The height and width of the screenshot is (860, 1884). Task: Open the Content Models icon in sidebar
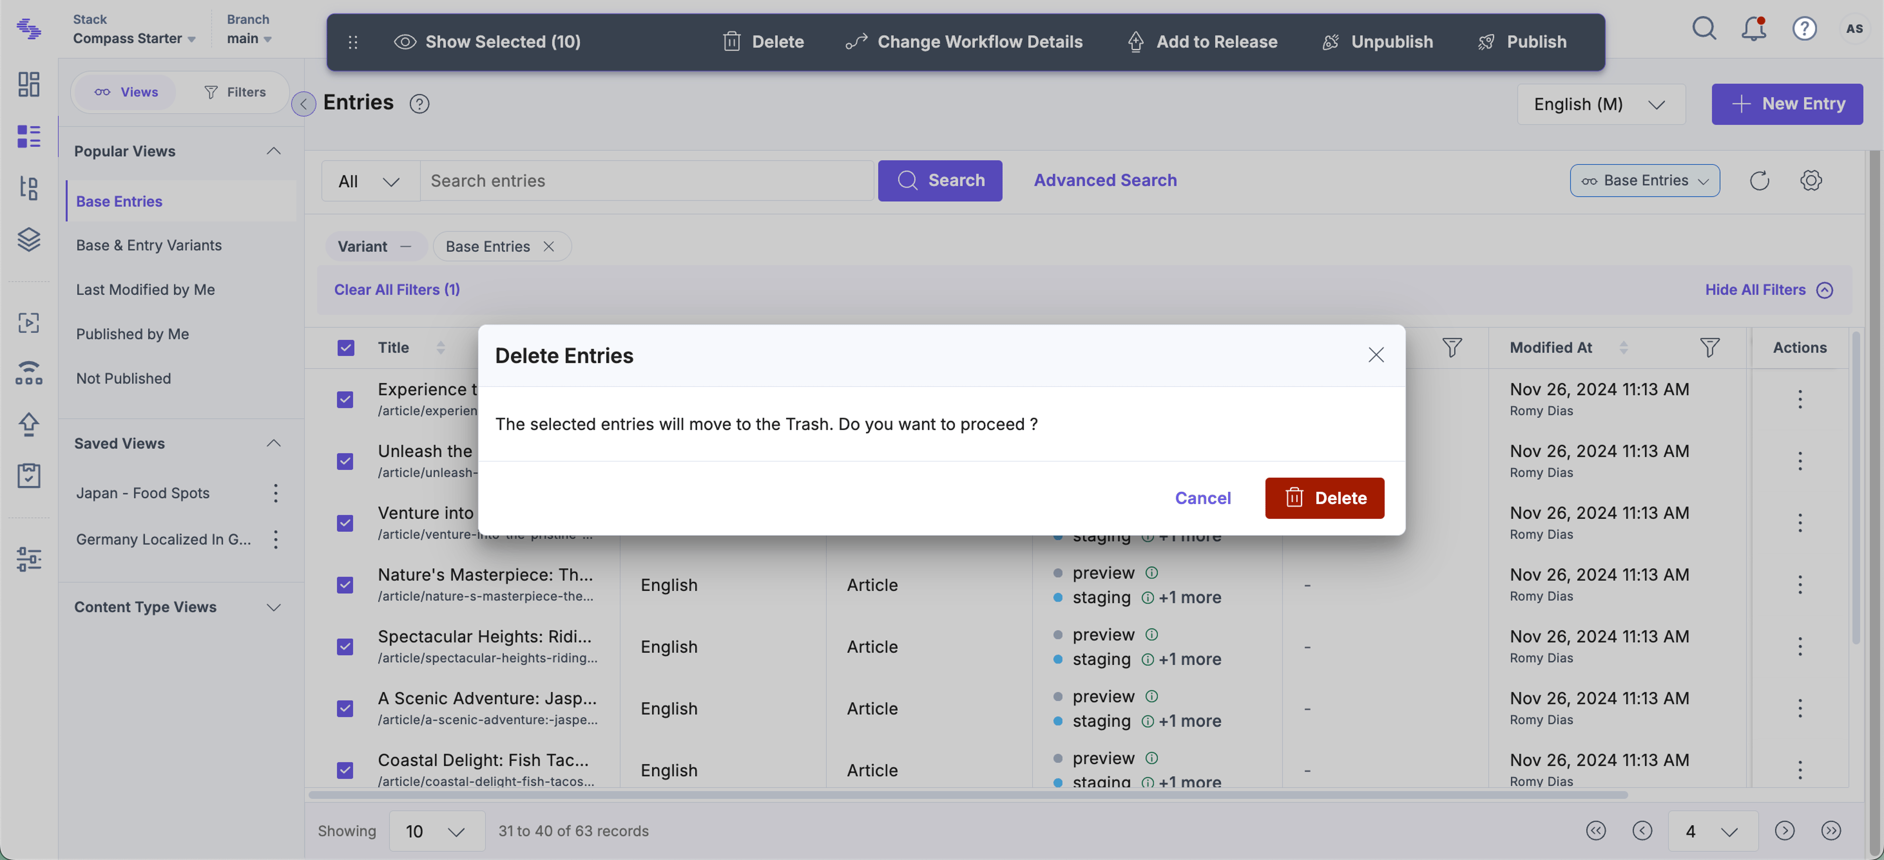click(x=28, y=188)
